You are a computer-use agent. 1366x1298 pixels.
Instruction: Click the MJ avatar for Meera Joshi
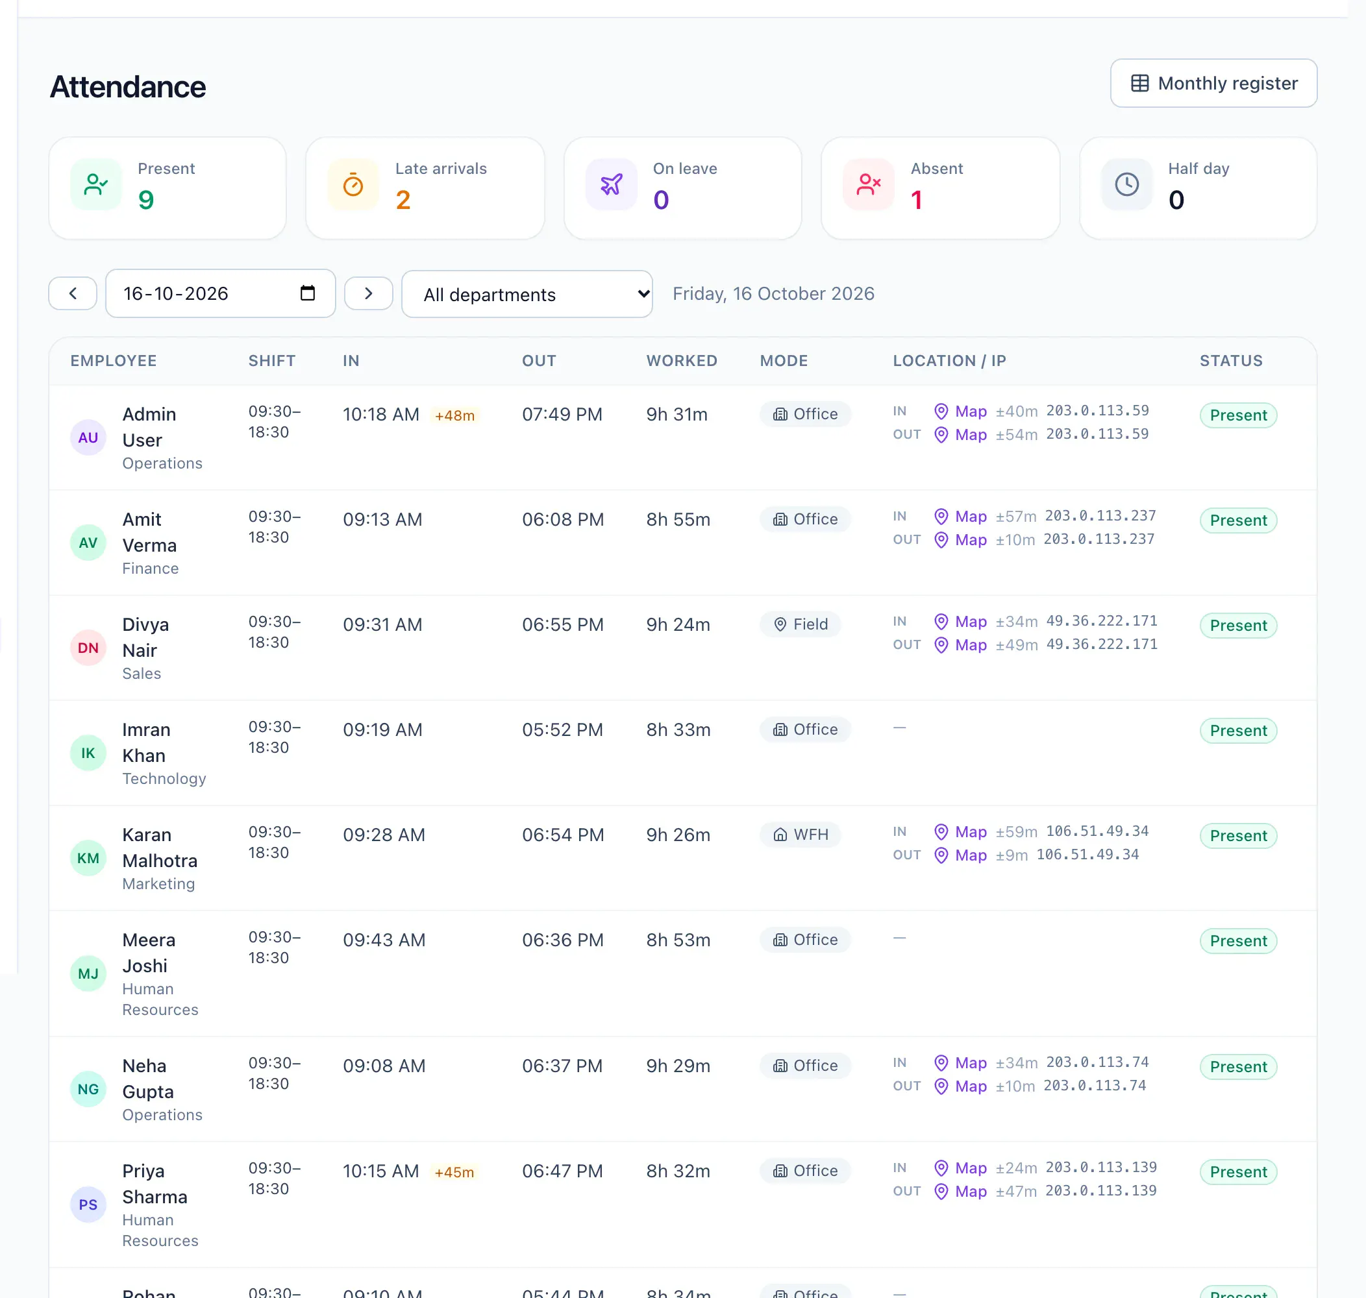tap(88, 973)
